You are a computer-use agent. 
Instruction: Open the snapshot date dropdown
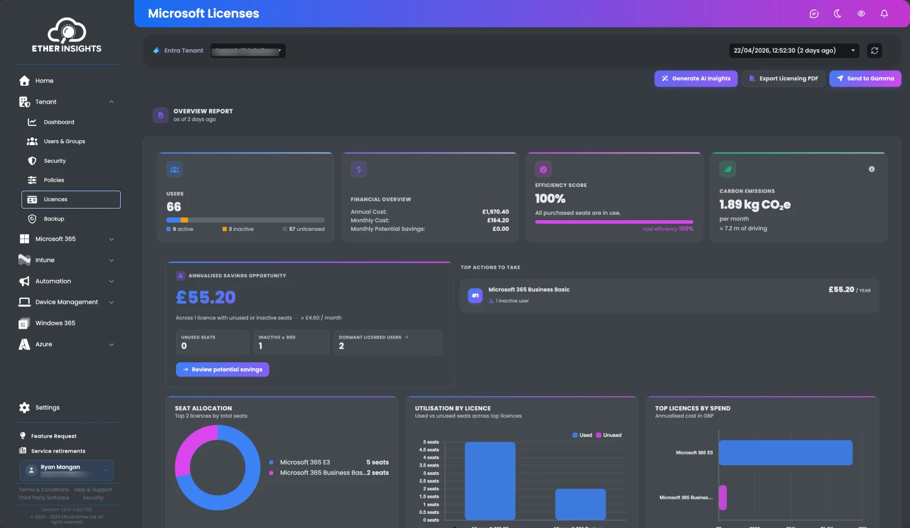click(x=794, y=51)
